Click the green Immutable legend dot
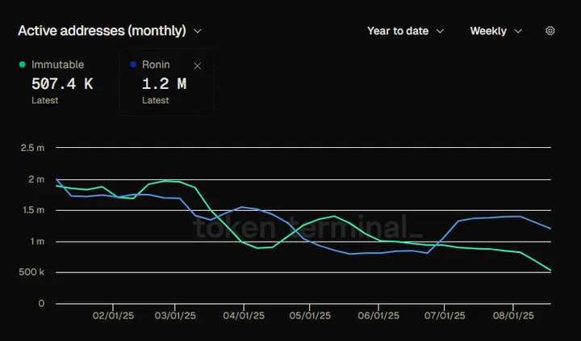Viewport: 581px width, 341px height. point(23,65)
